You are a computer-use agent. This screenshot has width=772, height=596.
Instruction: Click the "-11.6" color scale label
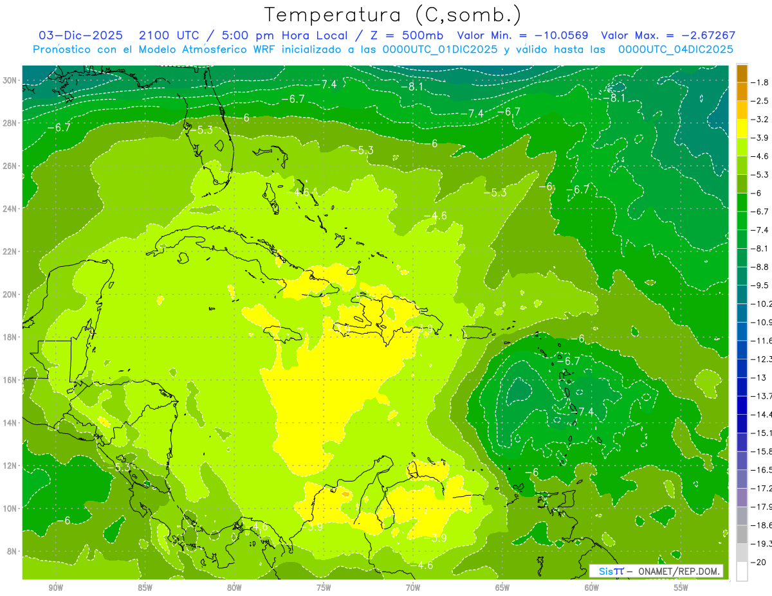click(761, 340)
